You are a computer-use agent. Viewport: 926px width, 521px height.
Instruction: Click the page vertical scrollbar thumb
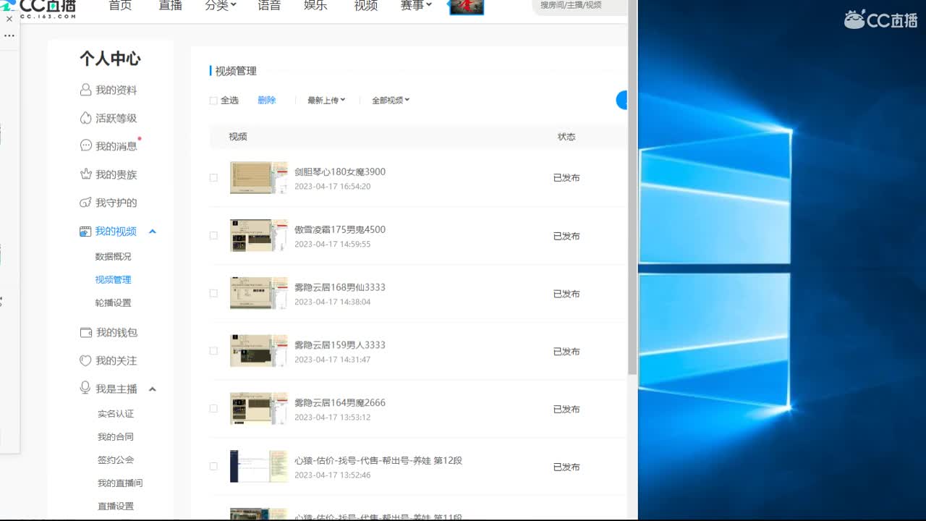coord(632,187)
